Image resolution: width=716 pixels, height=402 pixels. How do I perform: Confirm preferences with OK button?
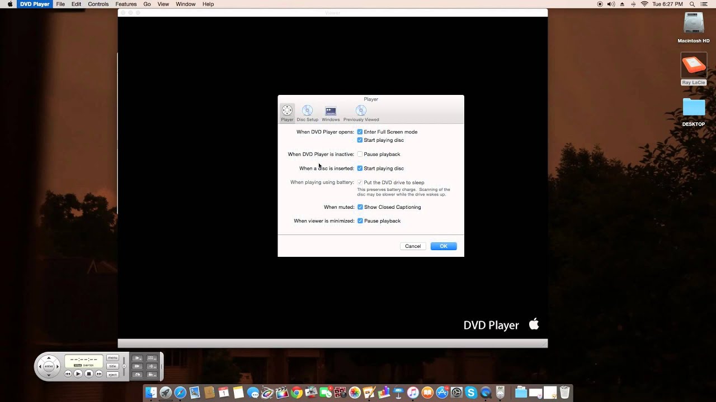(444, 246)
